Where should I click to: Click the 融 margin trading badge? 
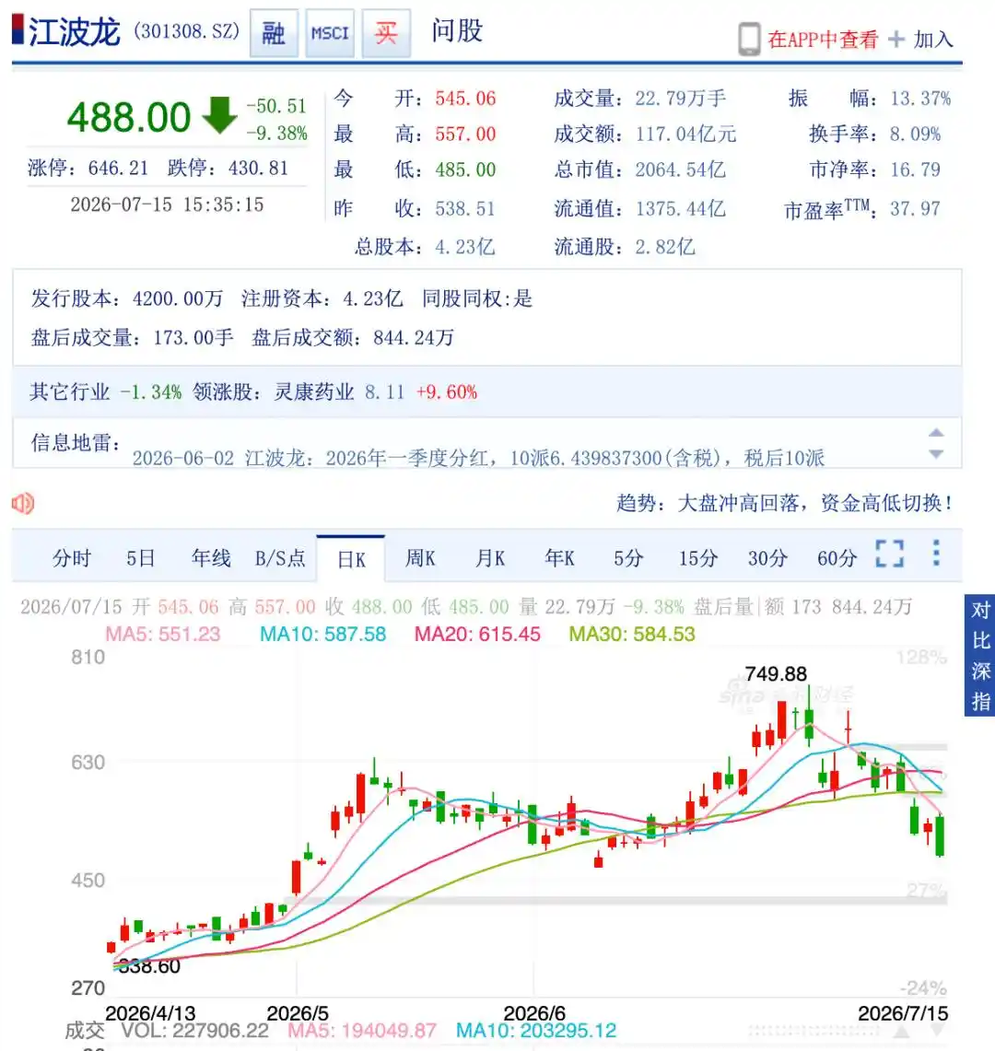click(274, 33)
